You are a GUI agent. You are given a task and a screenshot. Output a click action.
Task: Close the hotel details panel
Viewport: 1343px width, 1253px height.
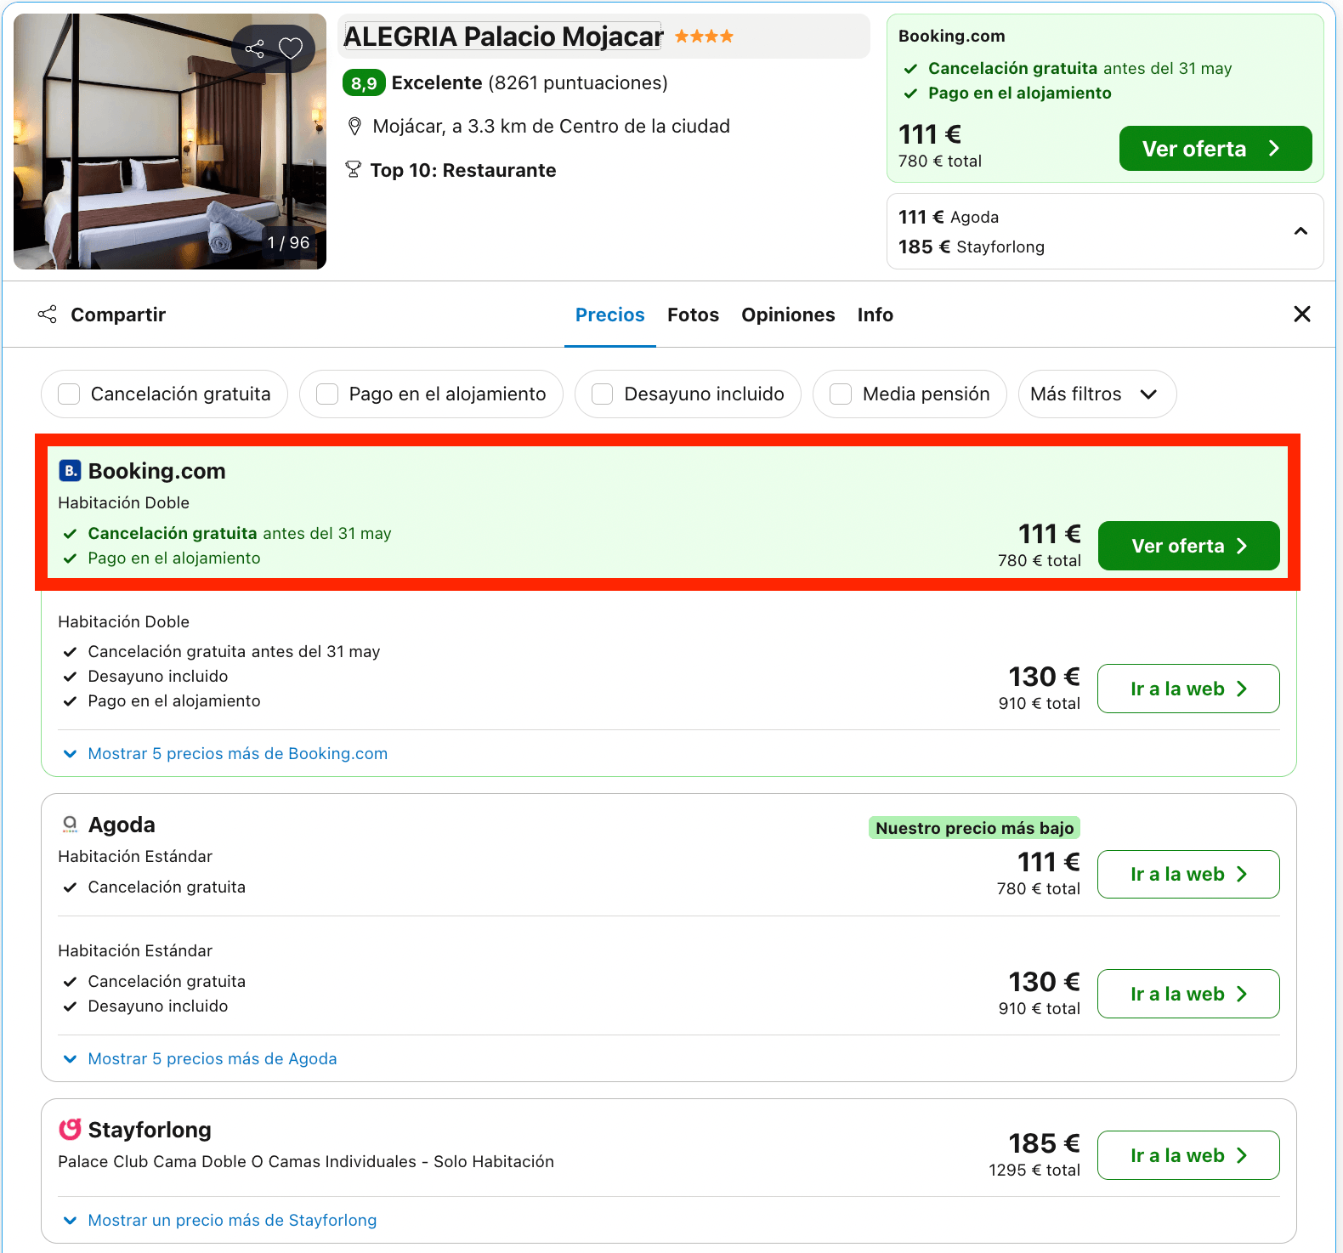[1301, 315]
